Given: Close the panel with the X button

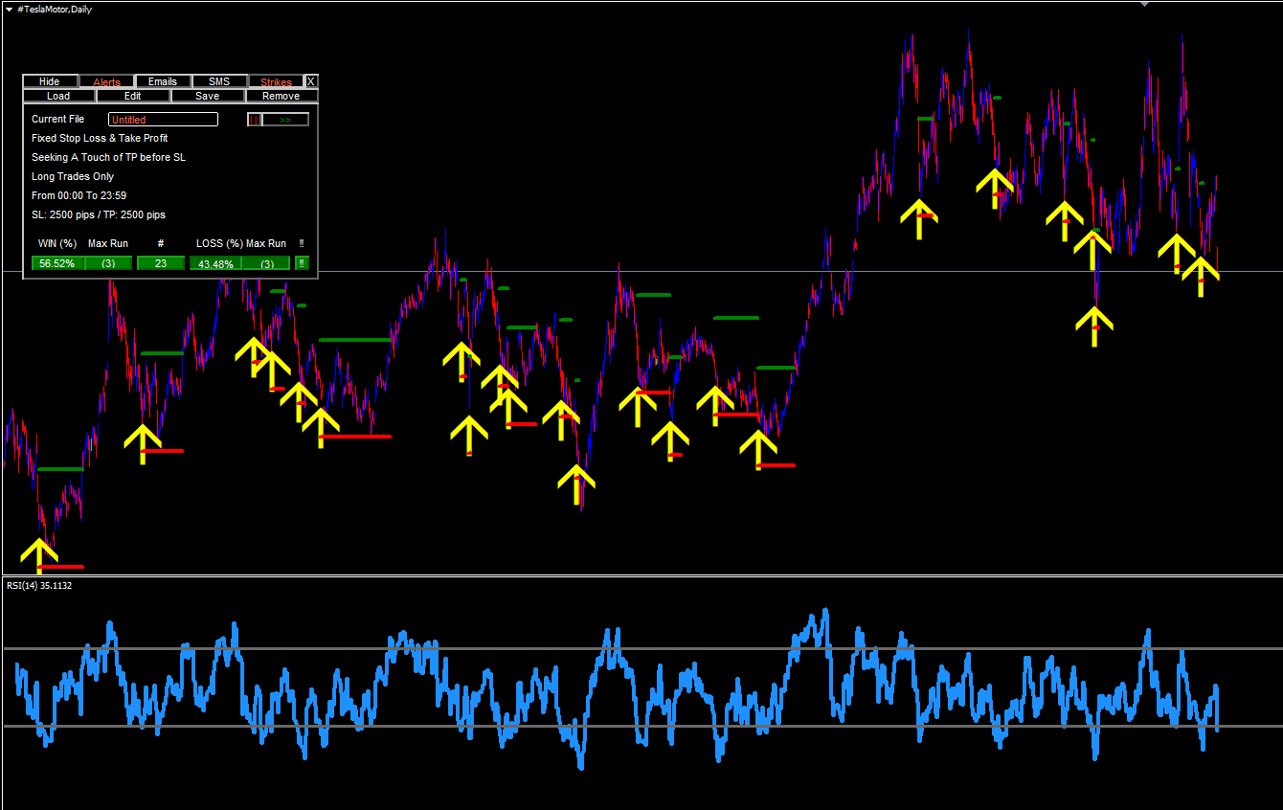Looking at the screenshot, I should click(x=310, y=81).
